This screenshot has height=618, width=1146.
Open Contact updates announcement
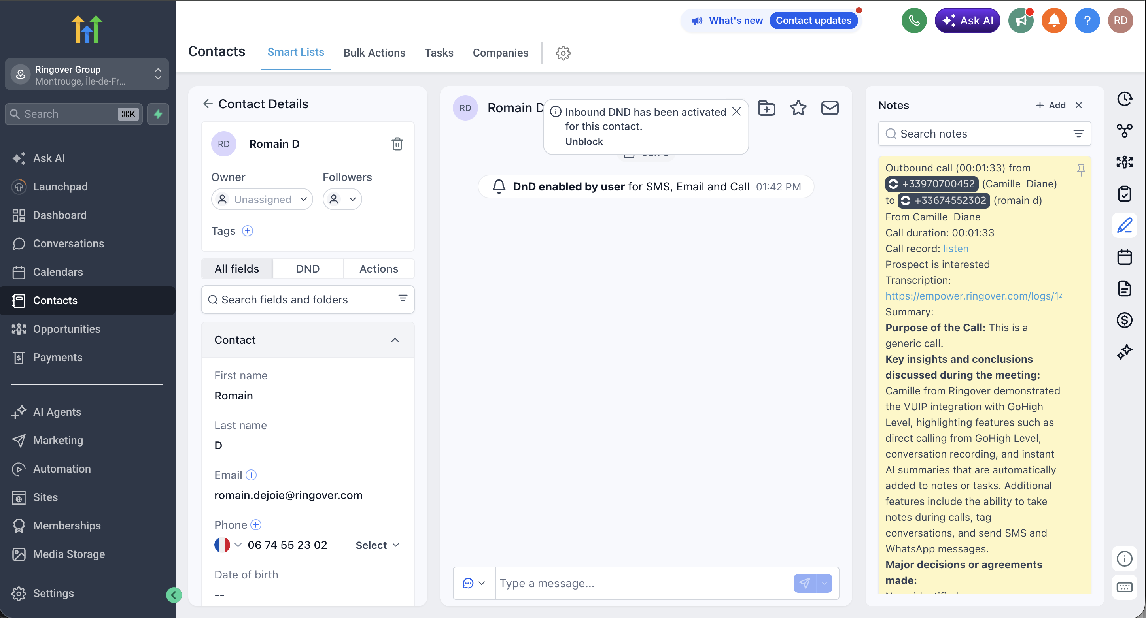(x=813, y=21)
